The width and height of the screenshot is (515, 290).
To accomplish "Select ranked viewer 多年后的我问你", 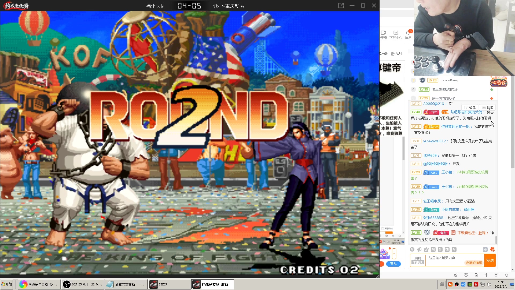I will click(x=443, y=98).
